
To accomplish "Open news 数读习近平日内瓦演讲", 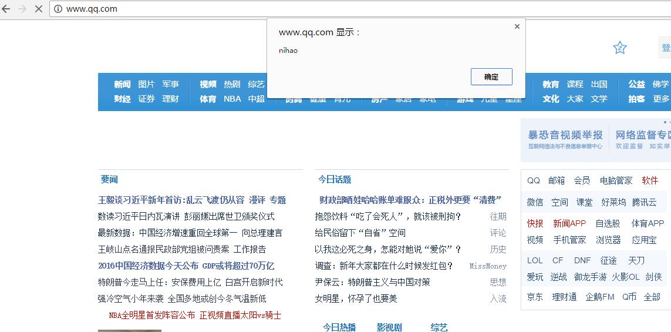I will pyautogui.click(x=139, y=216).
